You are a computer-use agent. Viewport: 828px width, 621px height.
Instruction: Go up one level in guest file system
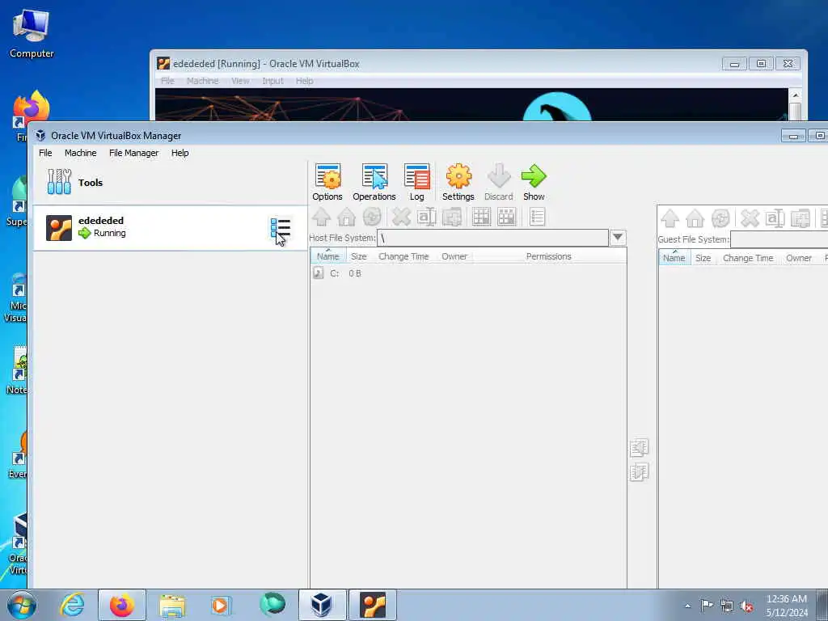670,218
